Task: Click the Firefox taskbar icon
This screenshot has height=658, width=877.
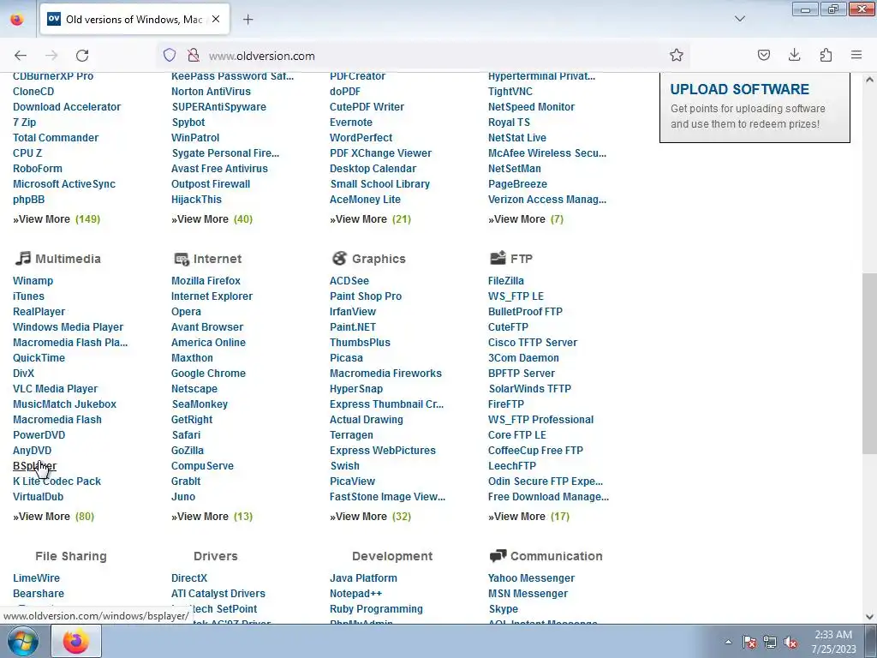Action: tap(76, 641)
